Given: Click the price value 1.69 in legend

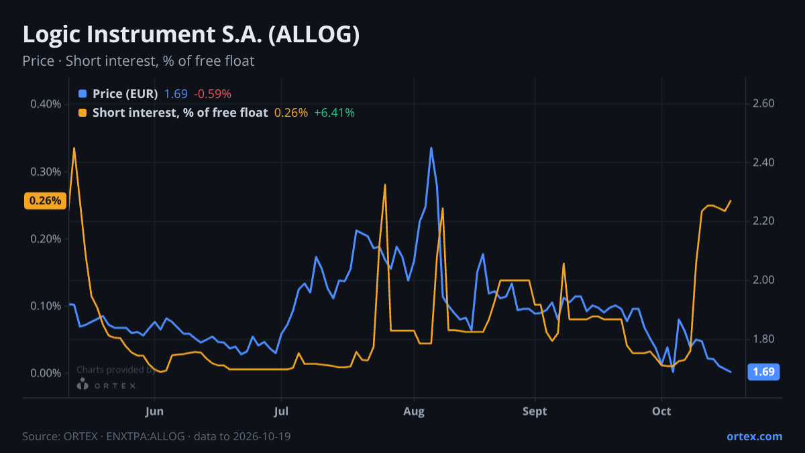Looking at the screenshot, I should [176, 94].
